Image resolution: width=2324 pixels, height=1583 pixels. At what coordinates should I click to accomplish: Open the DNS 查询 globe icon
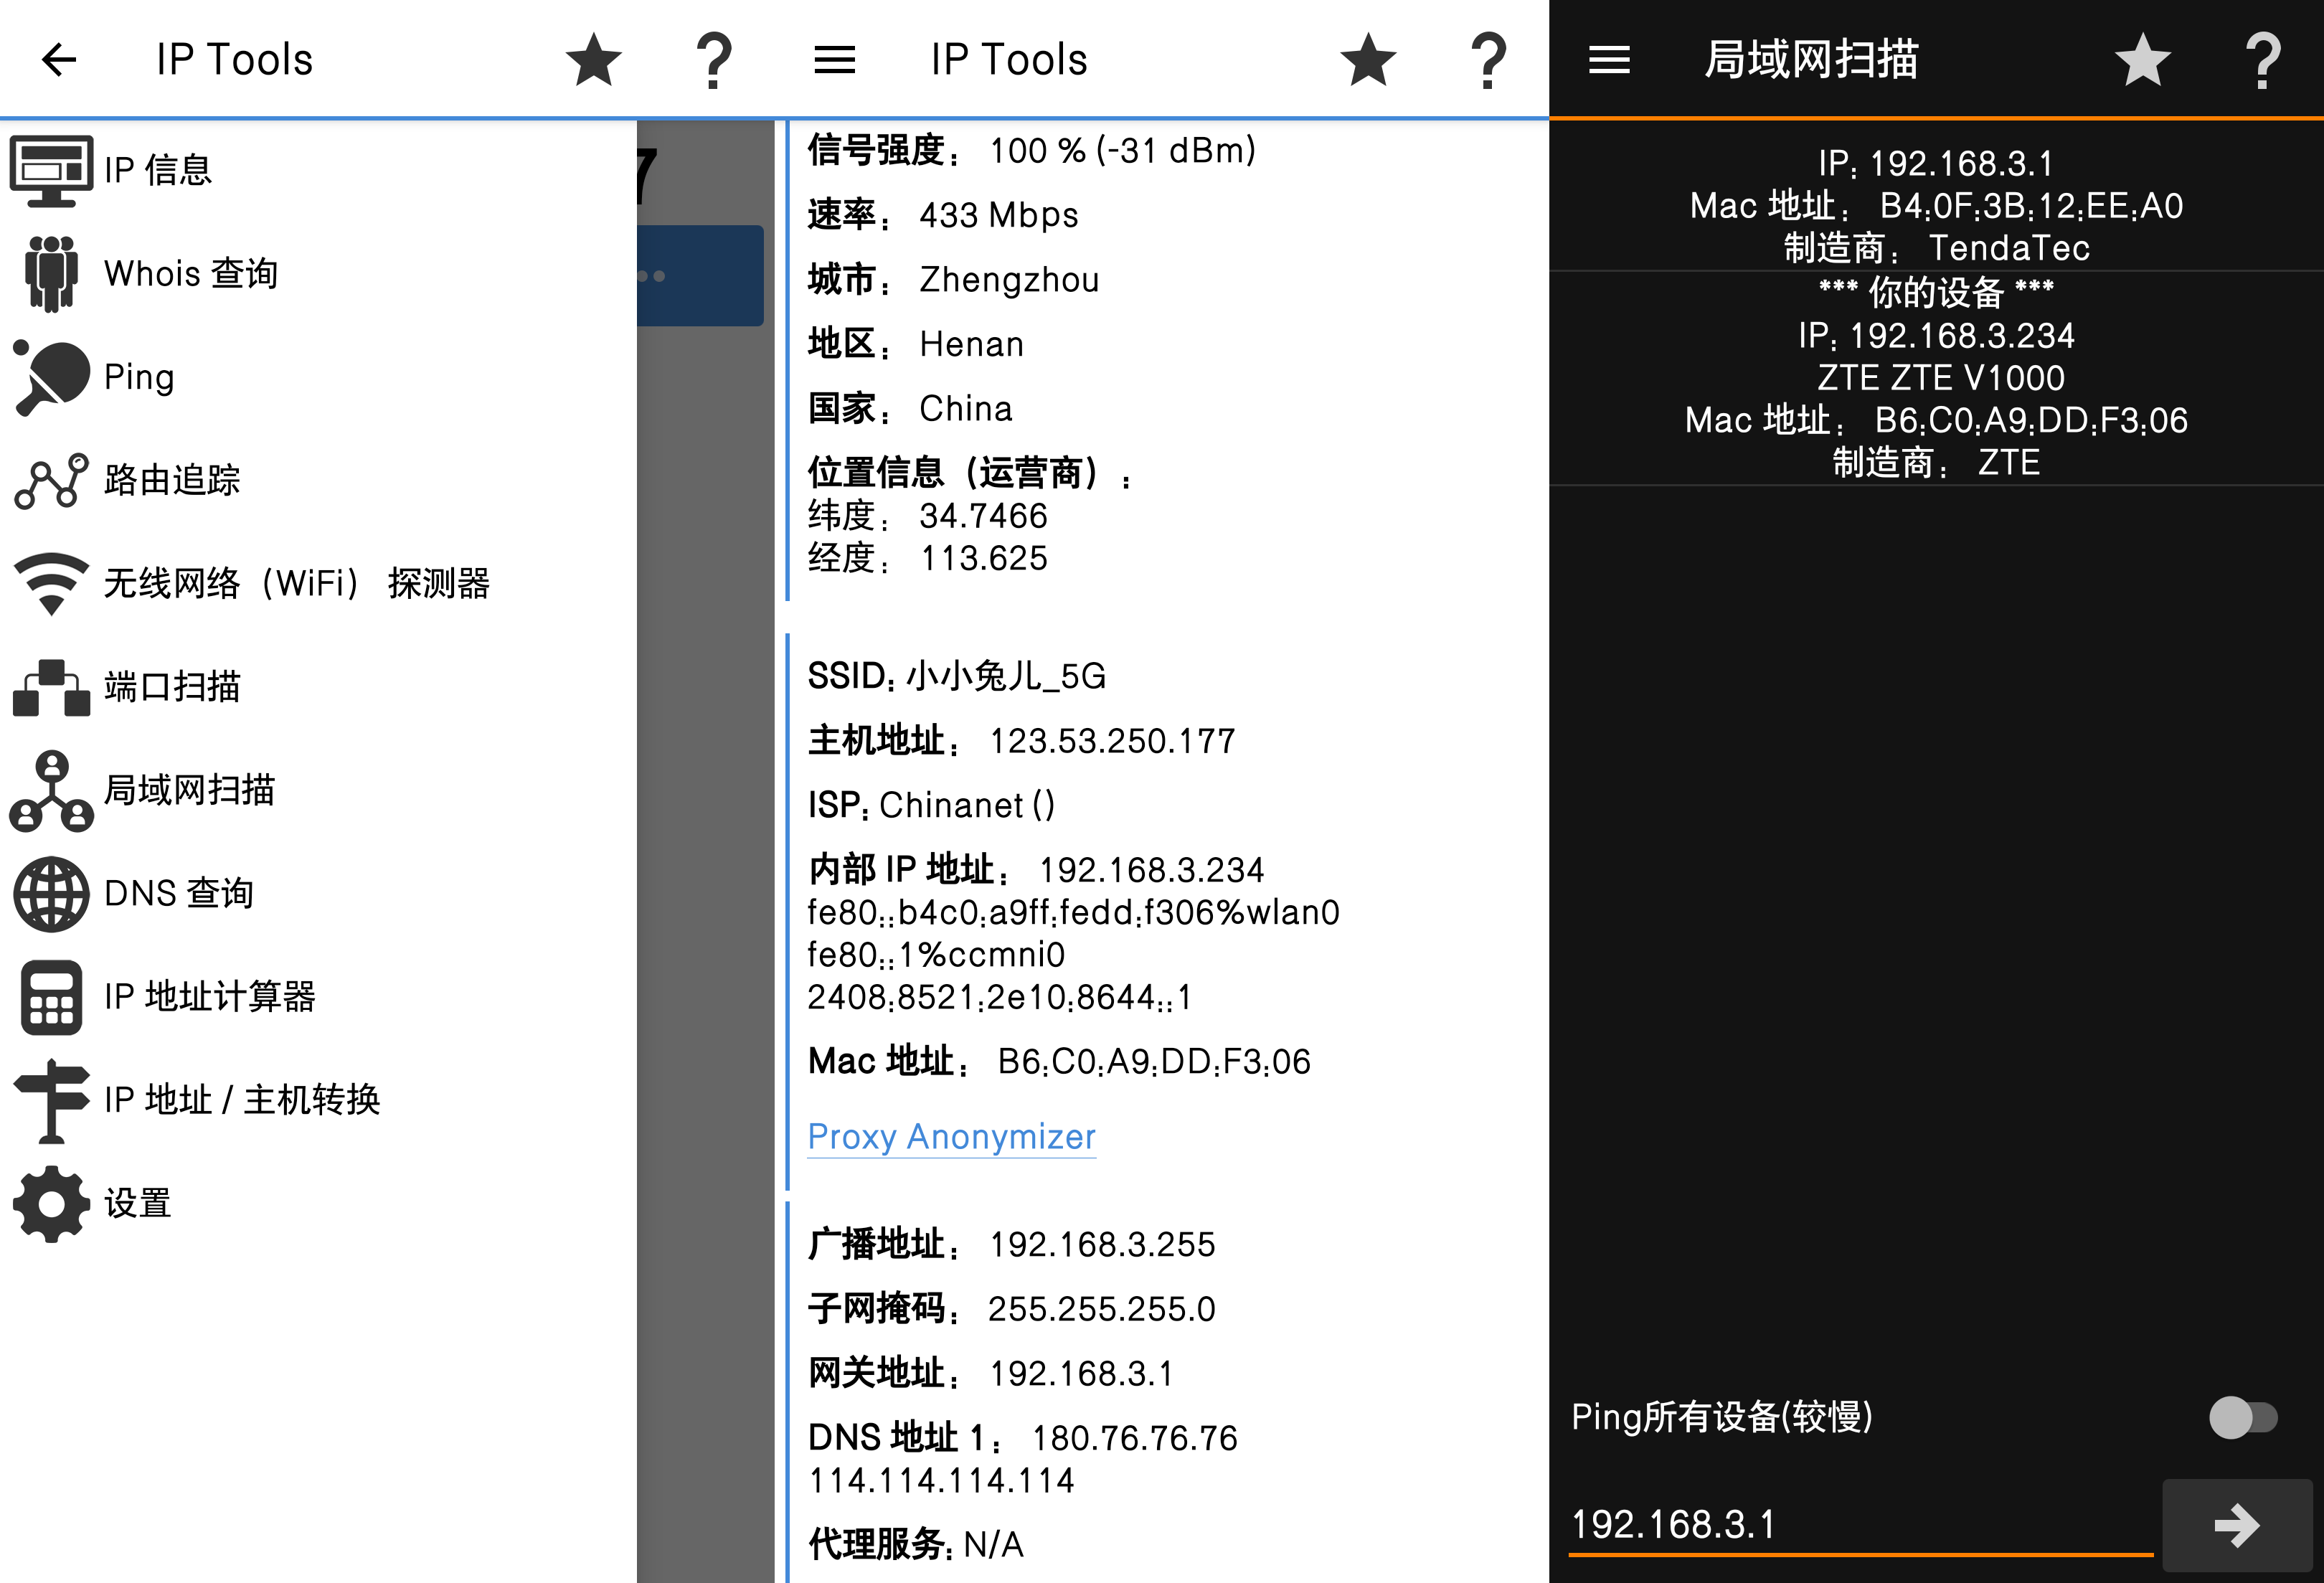click(x=51, y=894)
